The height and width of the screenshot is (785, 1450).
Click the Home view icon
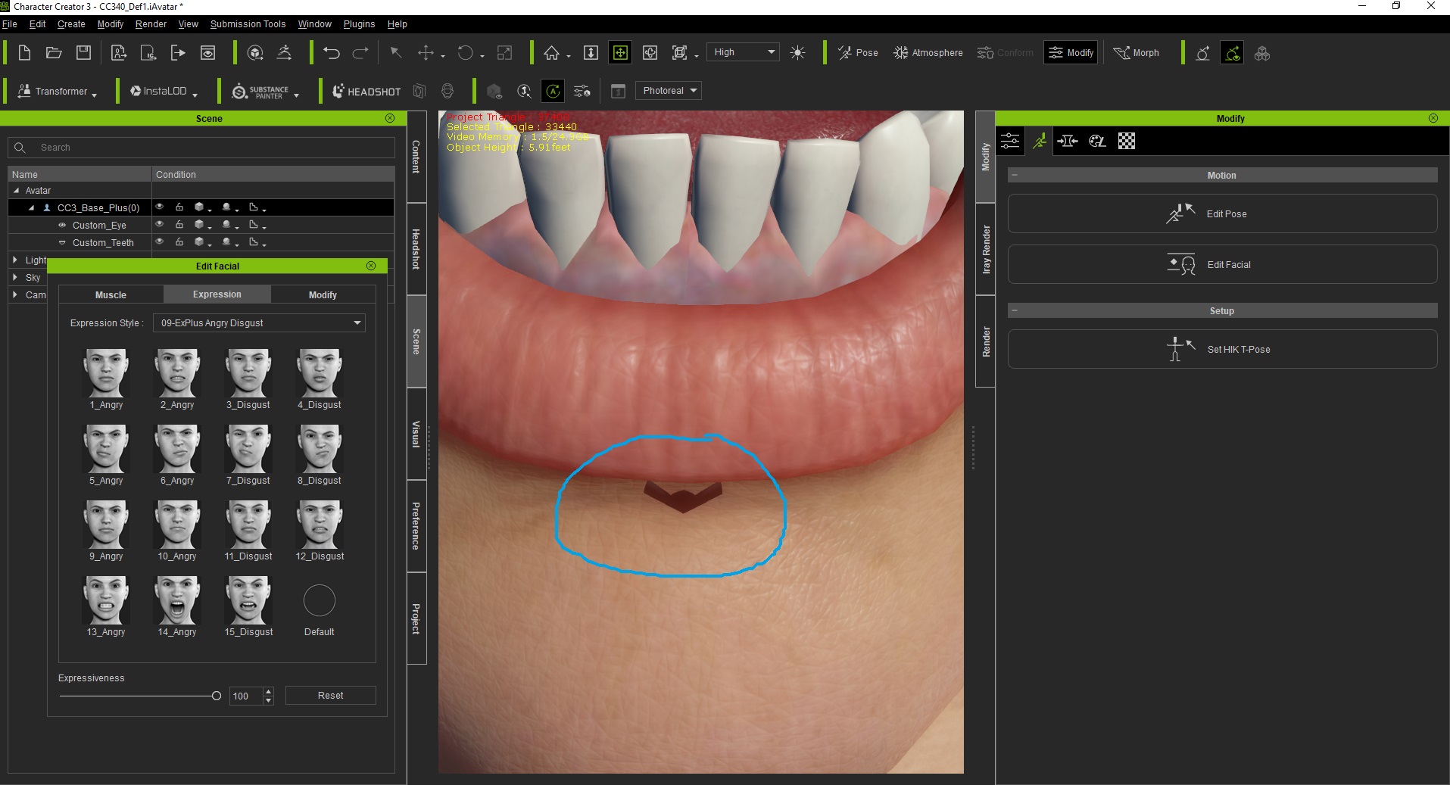pos(551,53)
